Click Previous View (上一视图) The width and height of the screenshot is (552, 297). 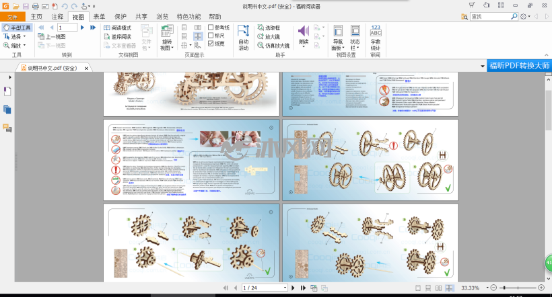[52, 36]
